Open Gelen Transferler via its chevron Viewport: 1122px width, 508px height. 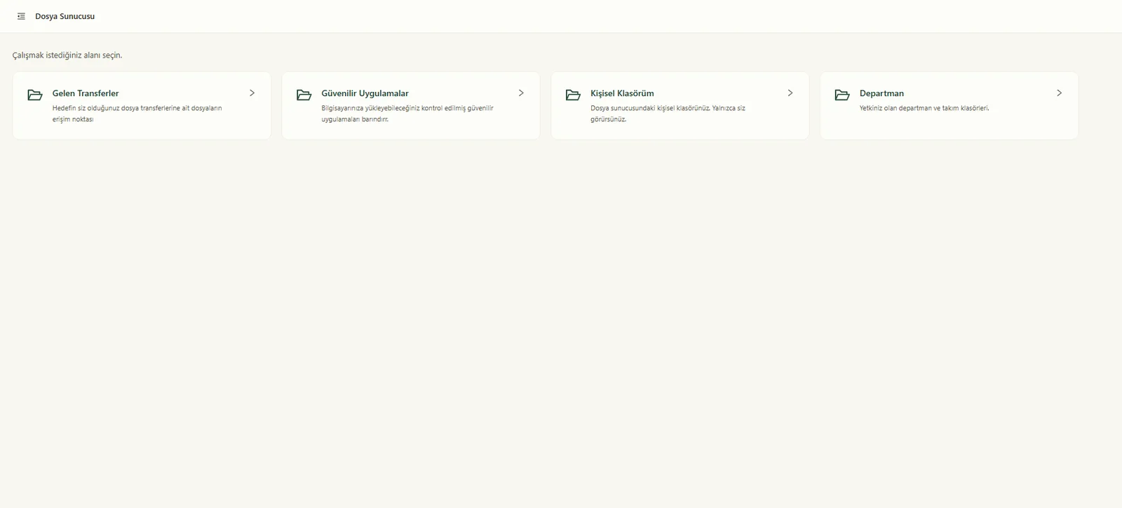point(252,93)
